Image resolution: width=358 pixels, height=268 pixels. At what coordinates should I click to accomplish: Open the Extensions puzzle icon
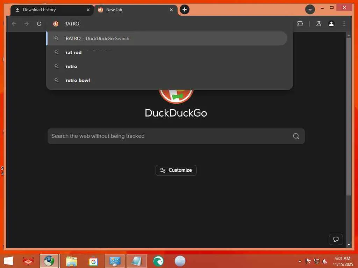(300, 24)
